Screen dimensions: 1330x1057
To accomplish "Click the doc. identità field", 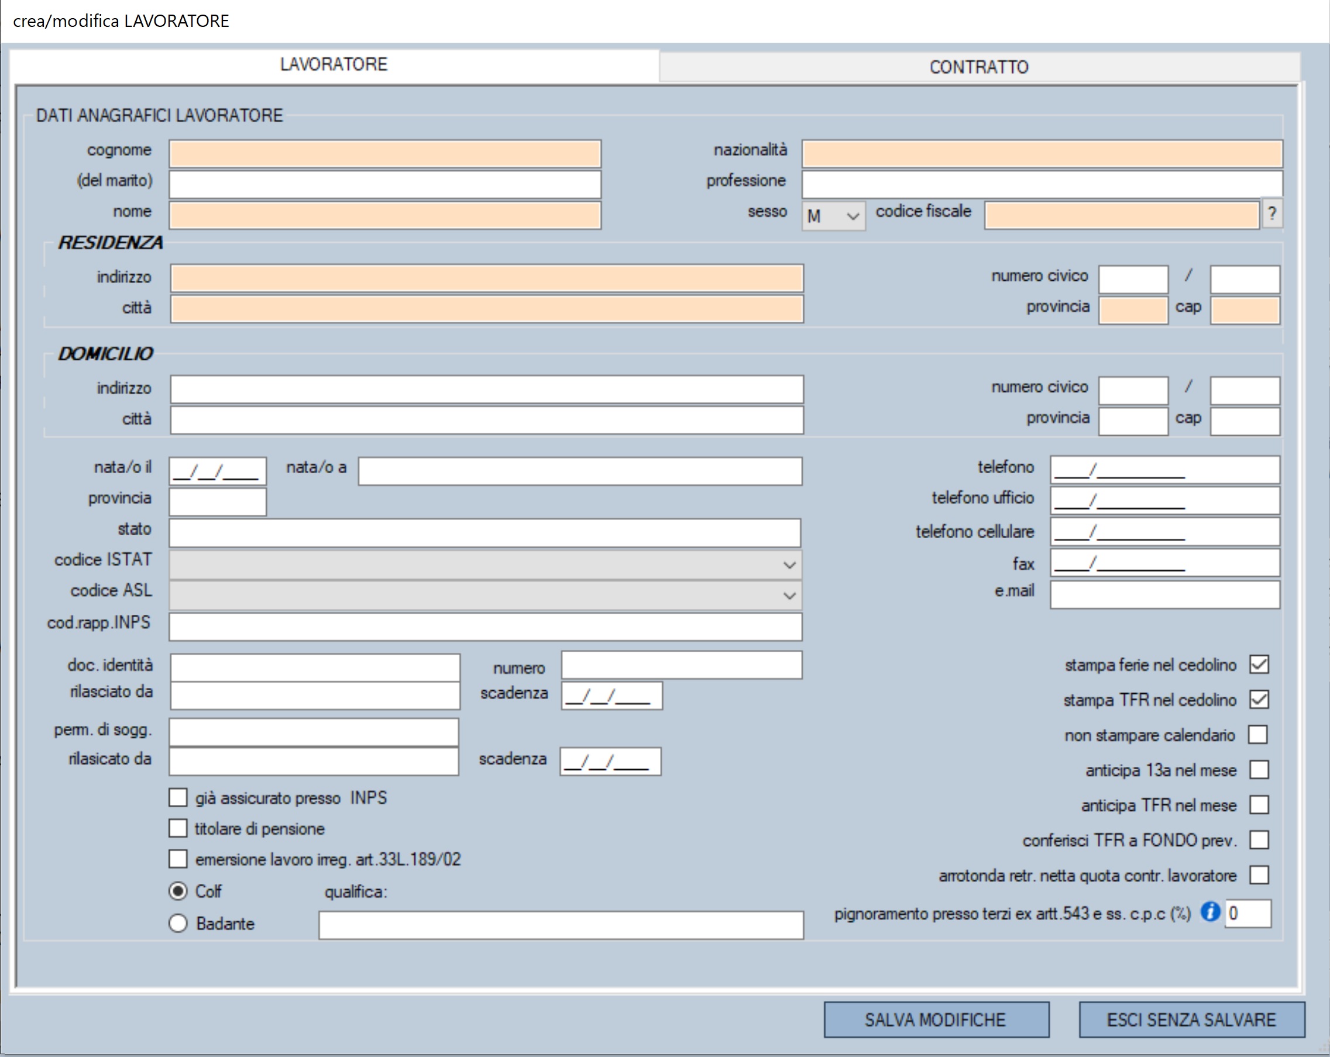I will [315, 668].
